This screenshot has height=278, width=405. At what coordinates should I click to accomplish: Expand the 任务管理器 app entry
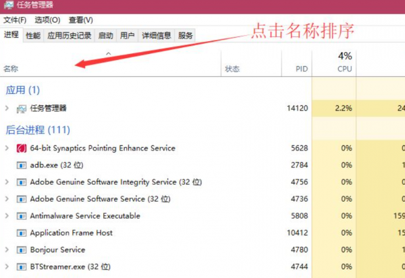point(7,109)
